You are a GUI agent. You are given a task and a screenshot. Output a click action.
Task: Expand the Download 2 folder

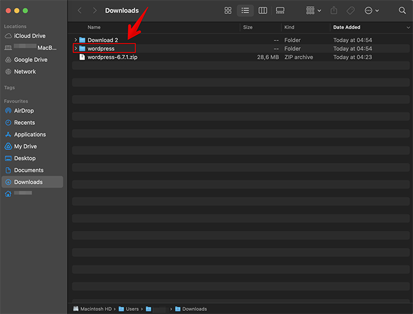(76, 40)
